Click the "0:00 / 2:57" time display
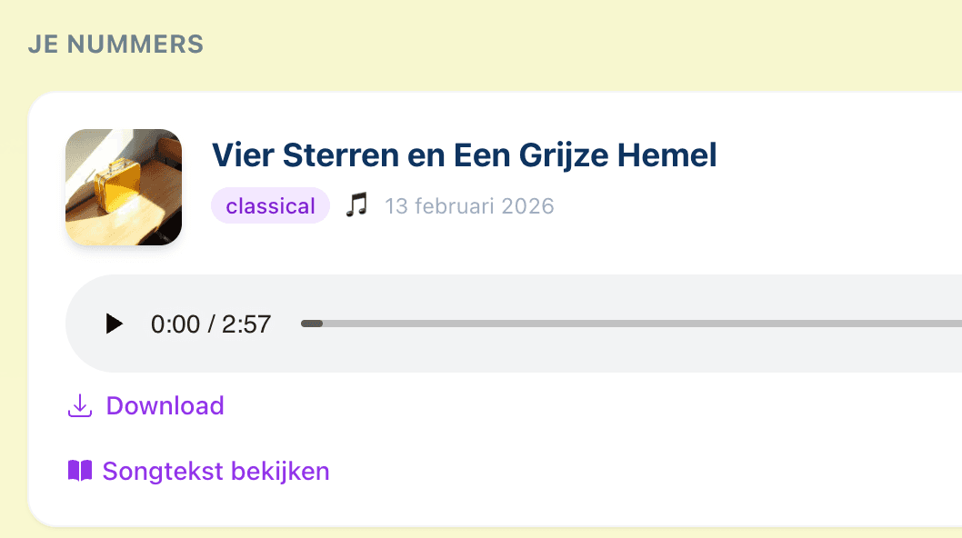962x538 pixels. pyautogui.click(x=211, y=324)
